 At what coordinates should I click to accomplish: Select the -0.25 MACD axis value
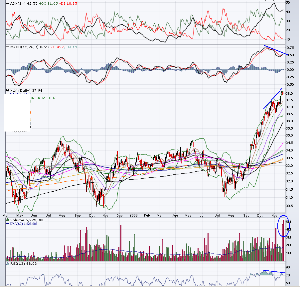click(x=290, y=77)
